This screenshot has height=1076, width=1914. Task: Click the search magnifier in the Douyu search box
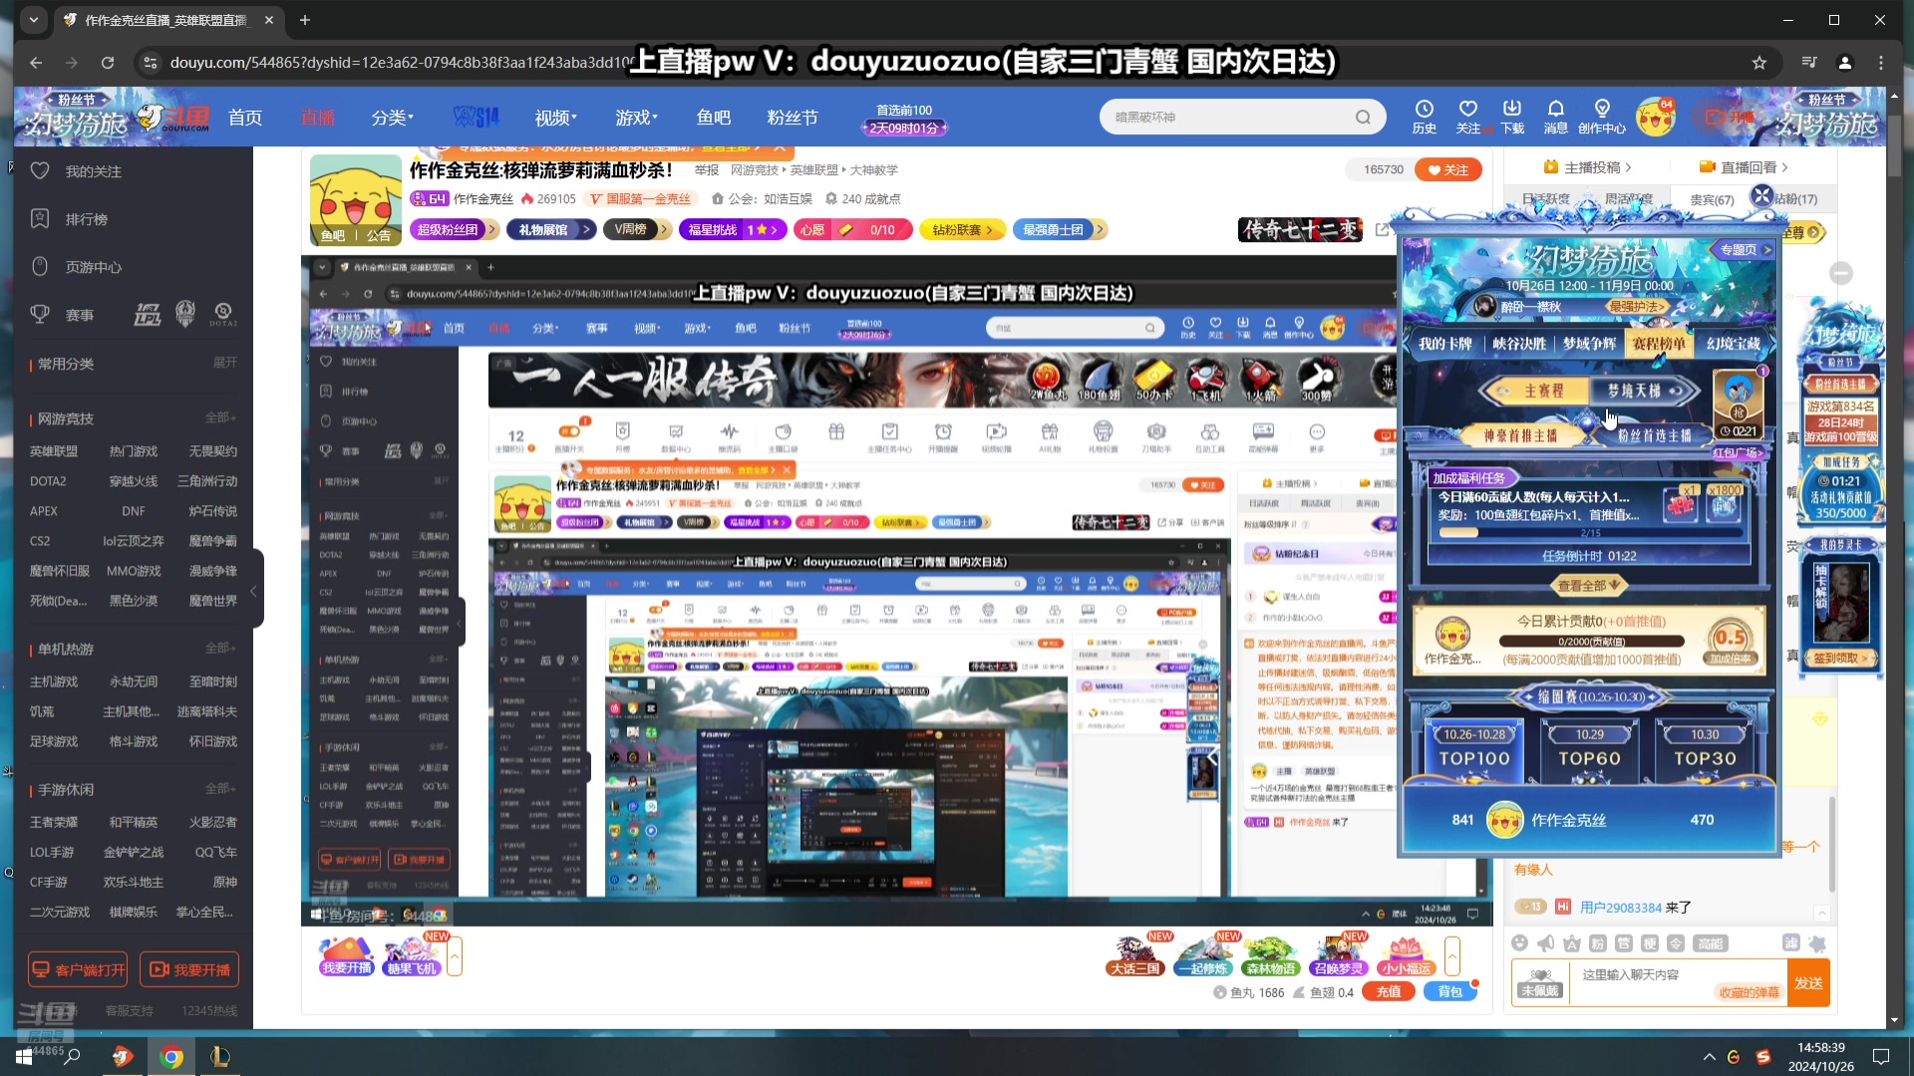(1363, 118)
